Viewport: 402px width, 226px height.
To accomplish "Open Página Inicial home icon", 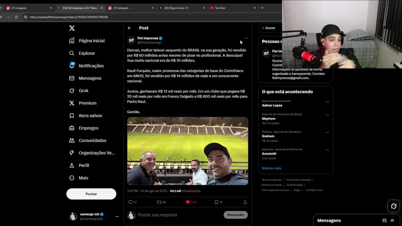I will pyautogui.click(x=72, y=41).
